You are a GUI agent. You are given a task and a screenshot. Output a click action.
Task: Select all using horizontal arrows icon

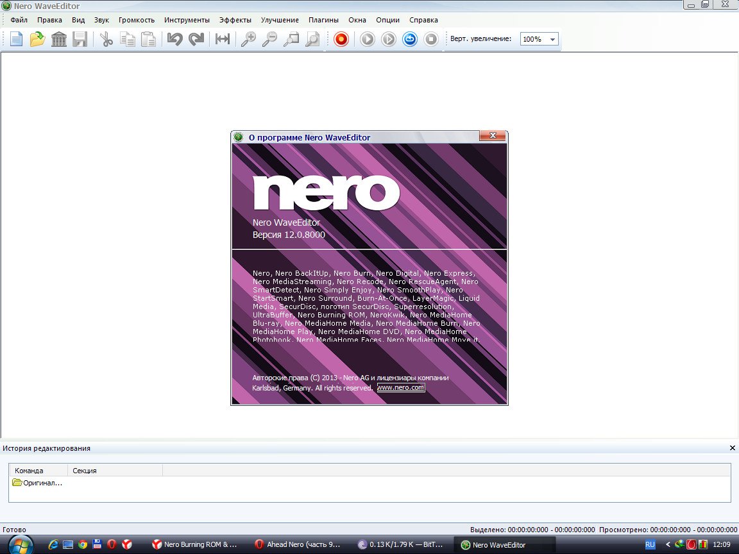tap(223, 39)
